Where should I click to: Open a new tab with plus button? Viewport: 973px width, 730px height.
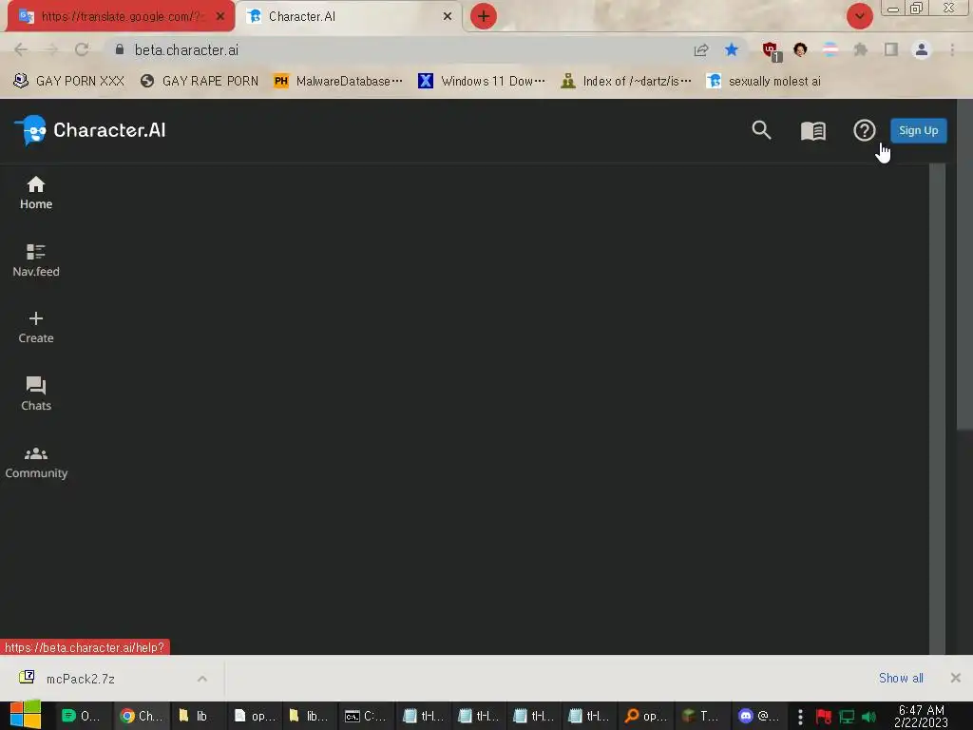point(484,16)
